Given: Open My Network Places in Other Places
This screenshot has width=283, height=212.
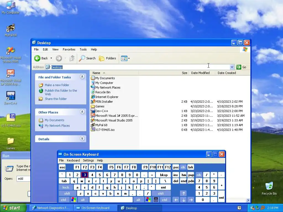Looking at the screenshot, I should tap(57, 126).
